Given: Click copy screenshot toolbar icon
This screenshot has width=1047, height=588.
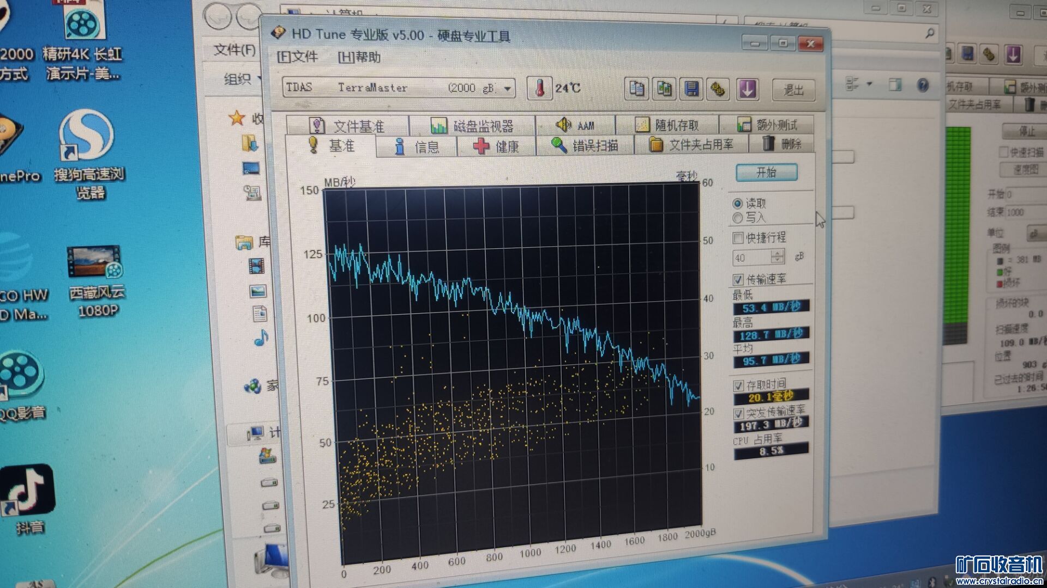Looking at the screenshot, I should pyautogui.click(x=664, y=89).
